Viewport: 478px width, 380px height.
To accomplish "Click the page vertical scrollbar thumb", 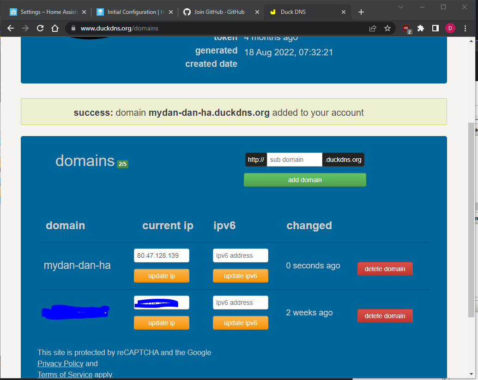I will tap(471, 219).
